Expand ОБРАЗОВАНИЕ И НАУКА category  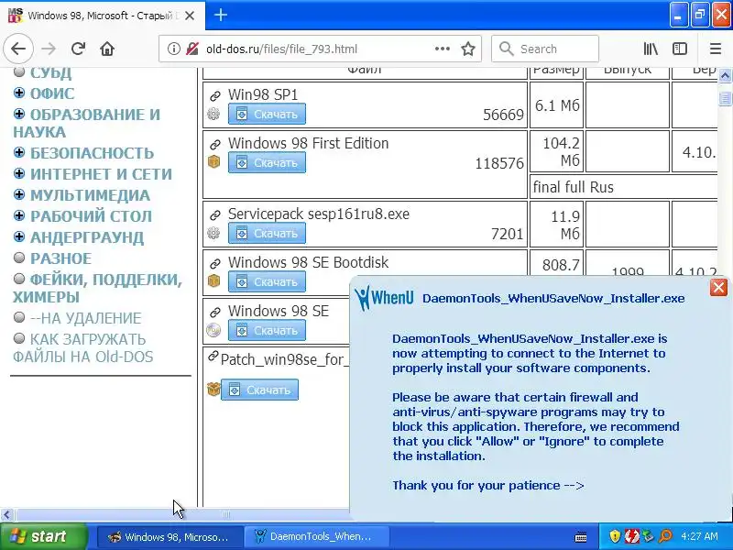click(19, 114)
